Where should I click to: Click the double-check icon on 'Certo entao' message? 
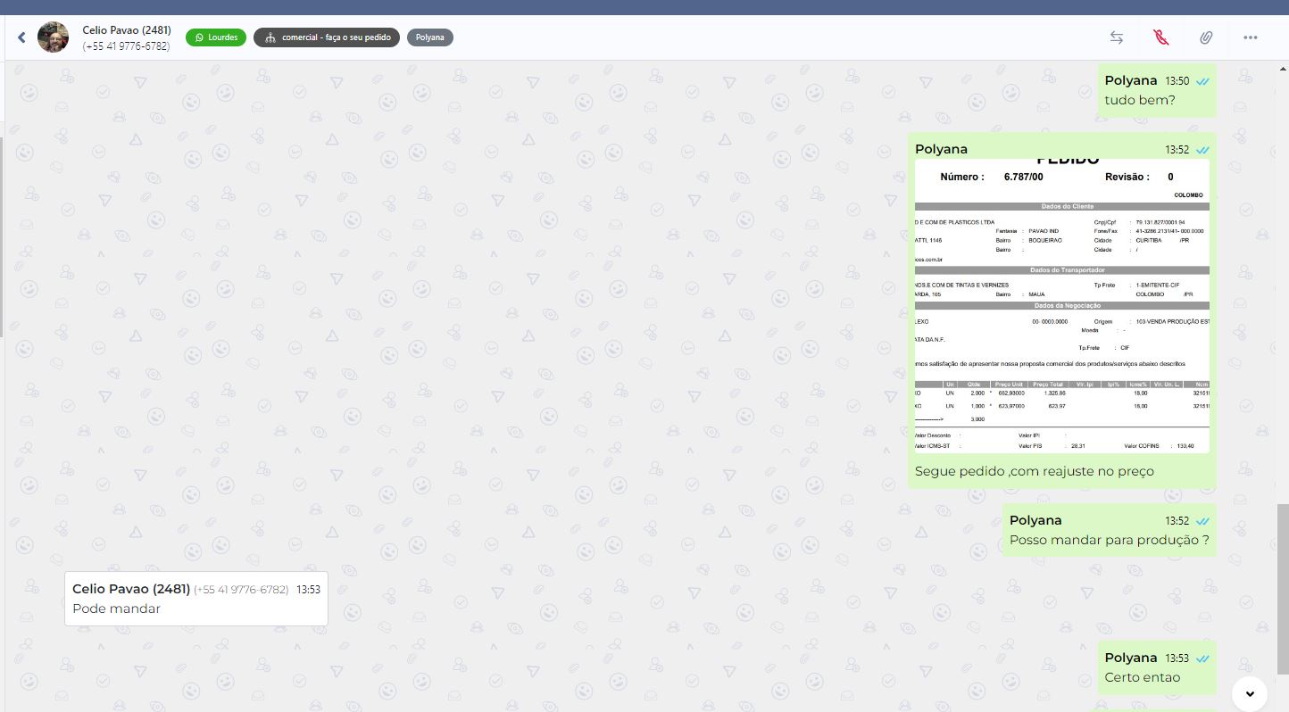[1202, 658]
